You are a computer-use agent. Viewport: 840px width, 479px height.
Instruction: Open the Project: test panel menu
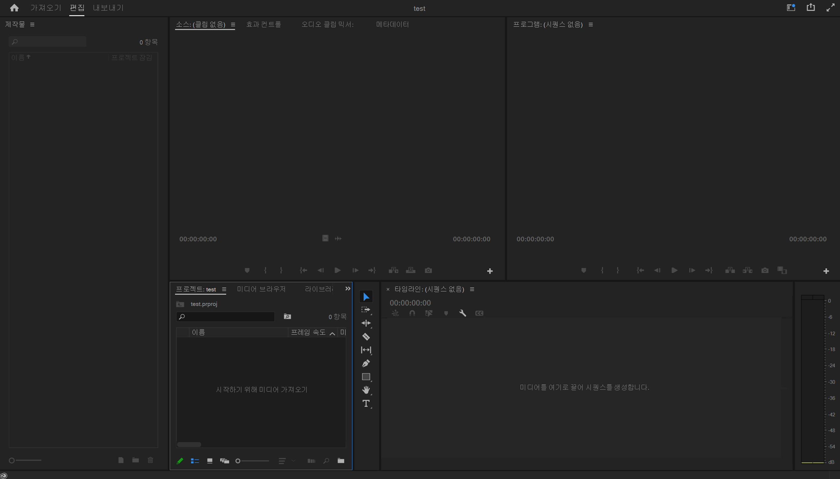[224, 289]
